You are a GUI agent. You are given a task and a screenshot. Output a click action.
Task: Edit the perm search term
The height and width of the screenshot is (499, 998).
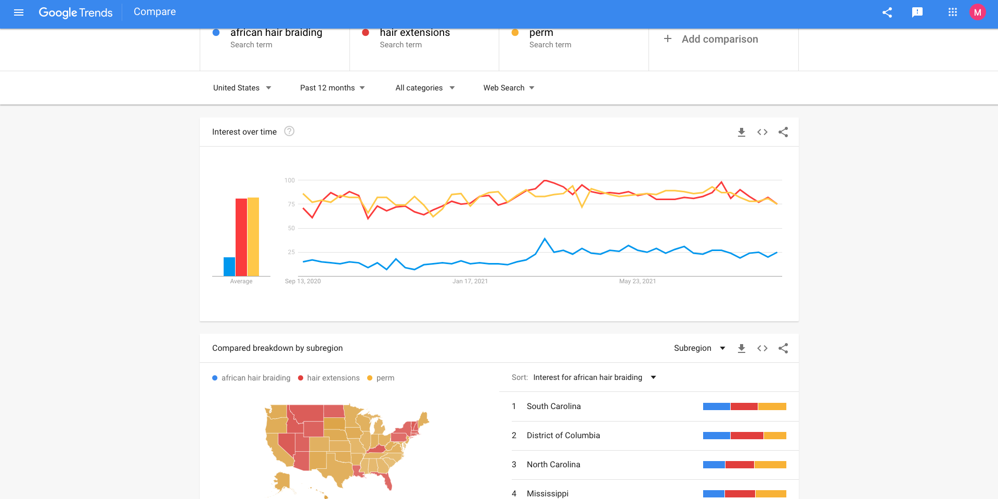point(541,33)
